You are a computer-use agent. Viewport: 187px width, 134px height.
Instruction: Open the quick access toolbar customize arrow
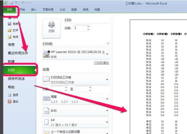[31, 3]
